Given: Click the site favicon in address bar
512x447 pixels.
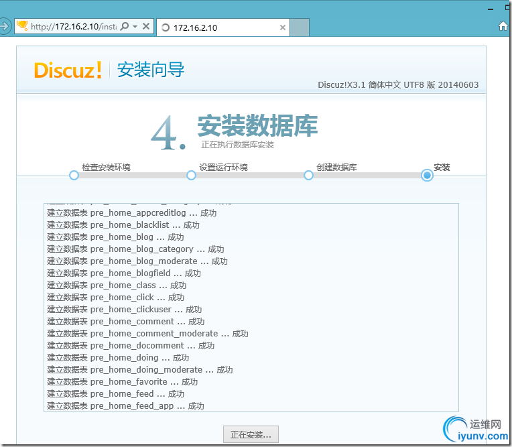Looking at the screenshot, I should (22, 25).
